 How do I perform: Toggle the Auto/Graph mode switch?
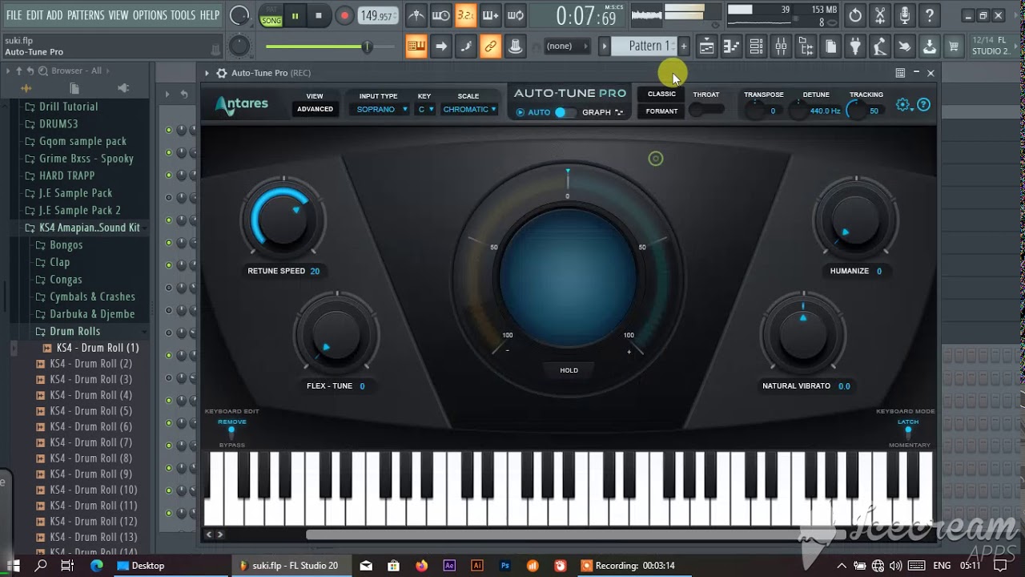coord(565,112)
